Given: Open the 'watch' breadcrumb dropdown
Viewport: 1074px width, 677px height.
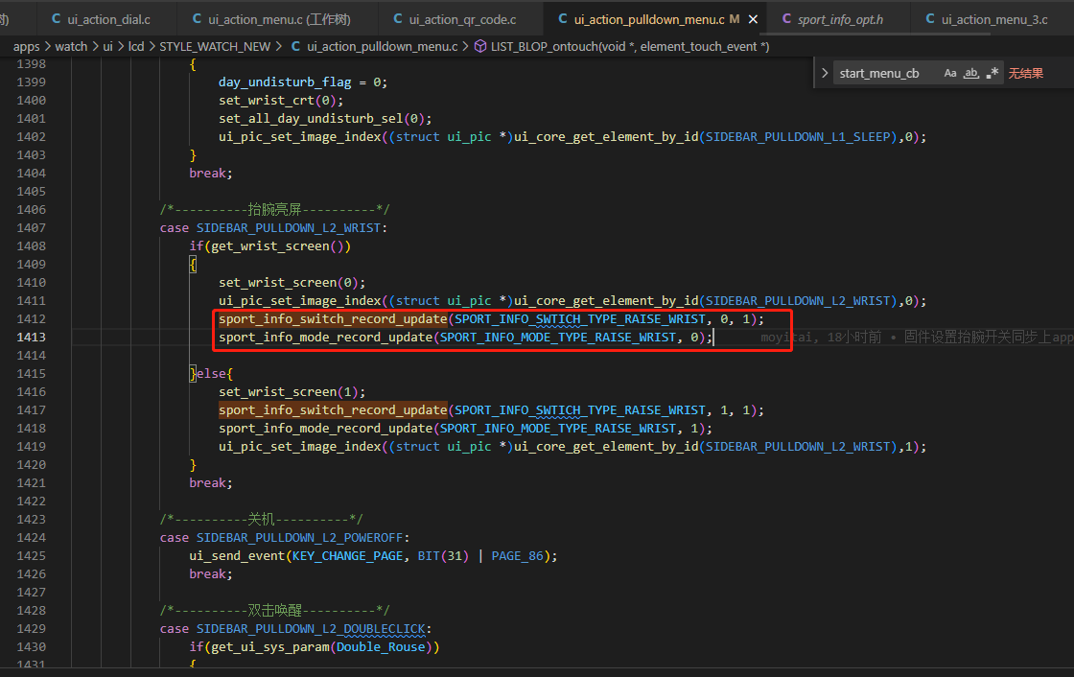Looking at the screenshot, I should (71, 46).
